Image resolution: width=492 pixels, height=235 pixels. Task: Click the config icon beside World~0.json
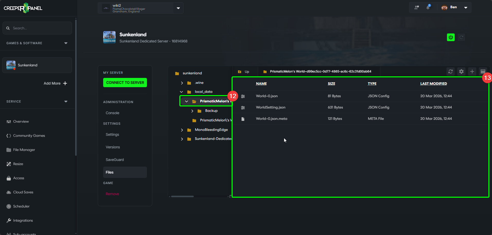point(243,96)
